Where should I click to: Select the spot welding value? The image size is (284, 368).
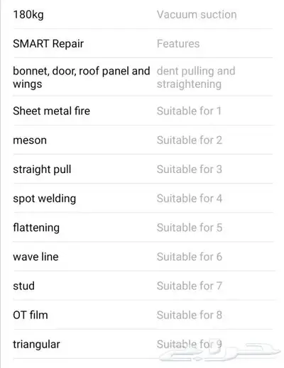(45, 199)
